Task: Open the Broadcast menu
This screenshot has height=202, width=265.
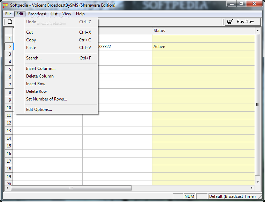Action: click(37, 14)
